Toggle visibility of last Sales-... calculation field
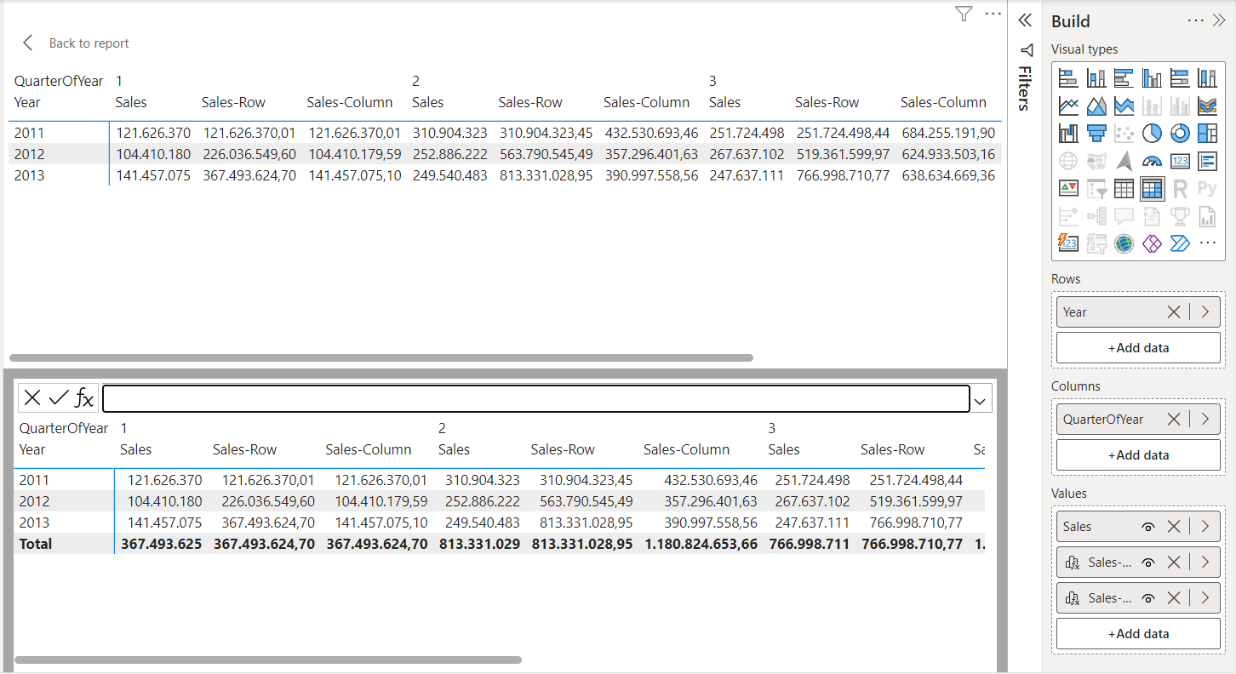 coord(1148,598)
